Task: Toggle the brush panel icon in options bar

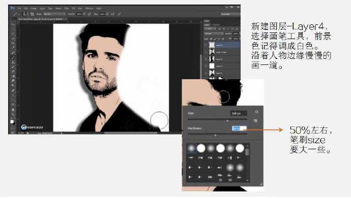Action: tap(32, 14)
